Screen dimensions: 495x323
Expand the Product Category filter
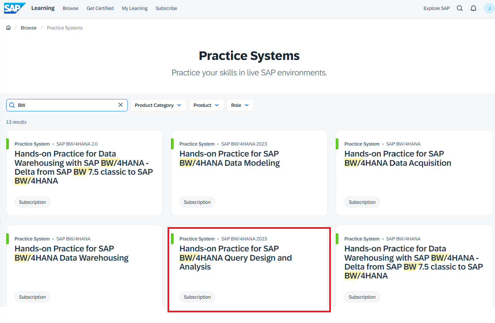pyautogui.click(x=158, y=105)
